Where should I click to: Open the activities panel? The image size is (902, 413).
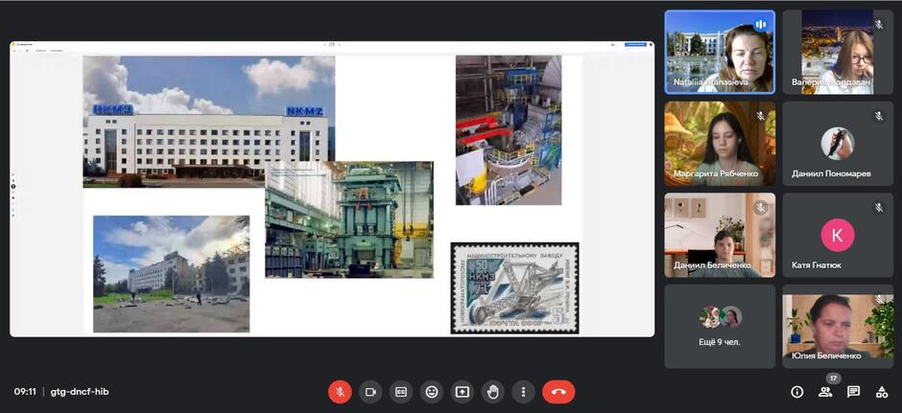(881, 392)
